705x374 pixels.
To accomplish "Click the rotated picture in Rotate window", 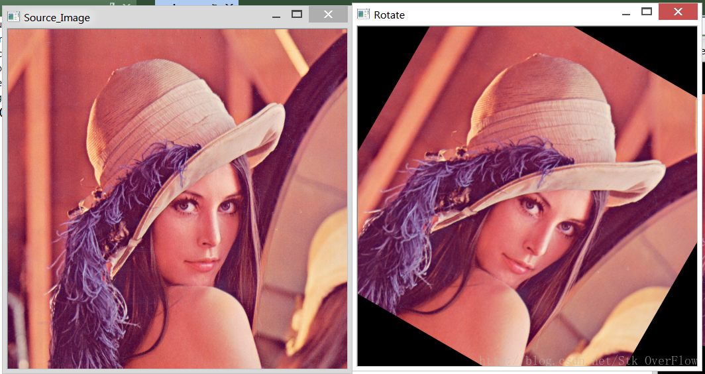I will (527, 196).
